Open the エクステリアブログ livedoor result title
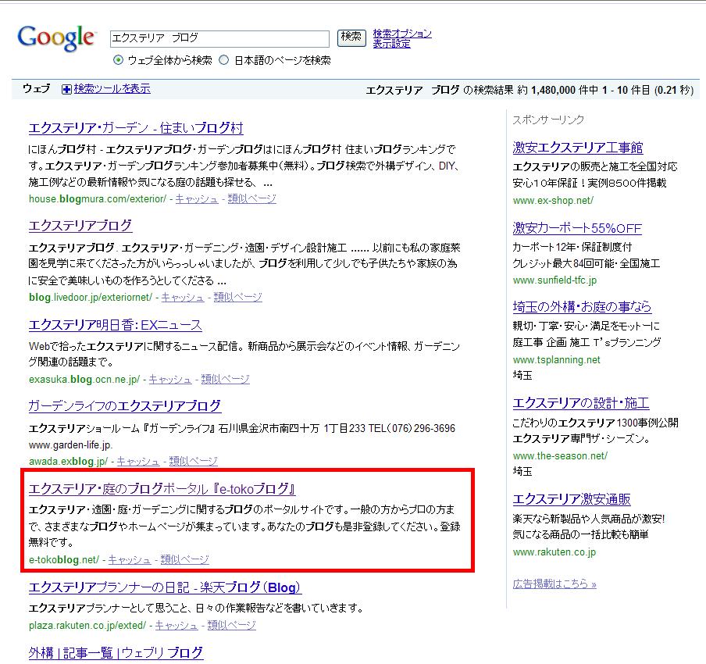This screenshot has width=706, height=664. click(80, 226)
